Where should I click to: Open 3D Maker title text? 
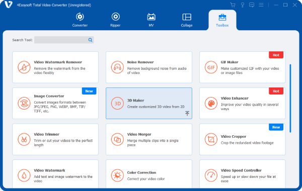click(x=135, y=101)
